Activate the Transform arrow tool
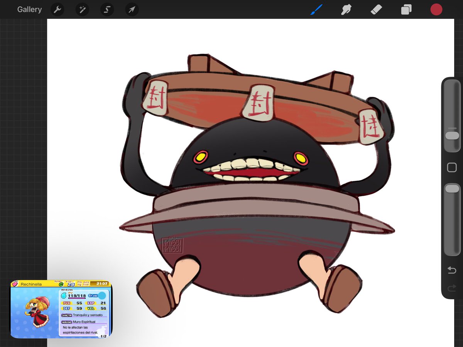This screenshot has height=347, width=463. click(x=132, y=10)
